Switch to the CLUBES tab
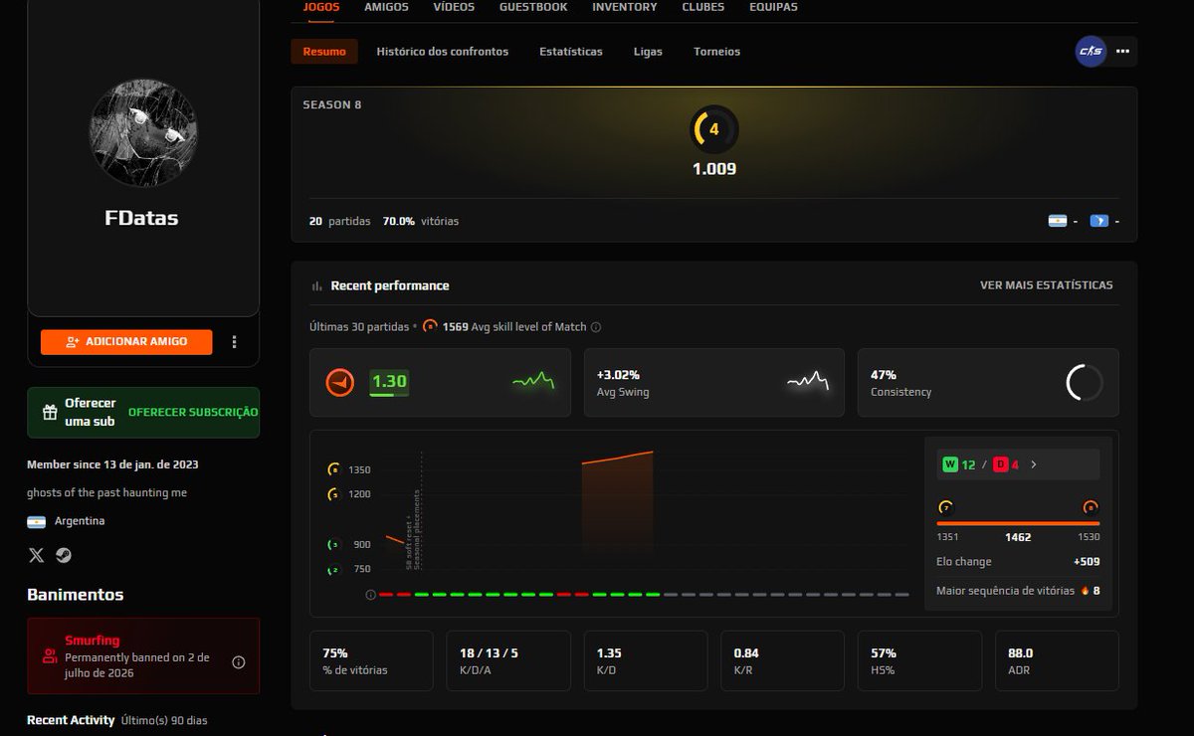 coord(703,7)
